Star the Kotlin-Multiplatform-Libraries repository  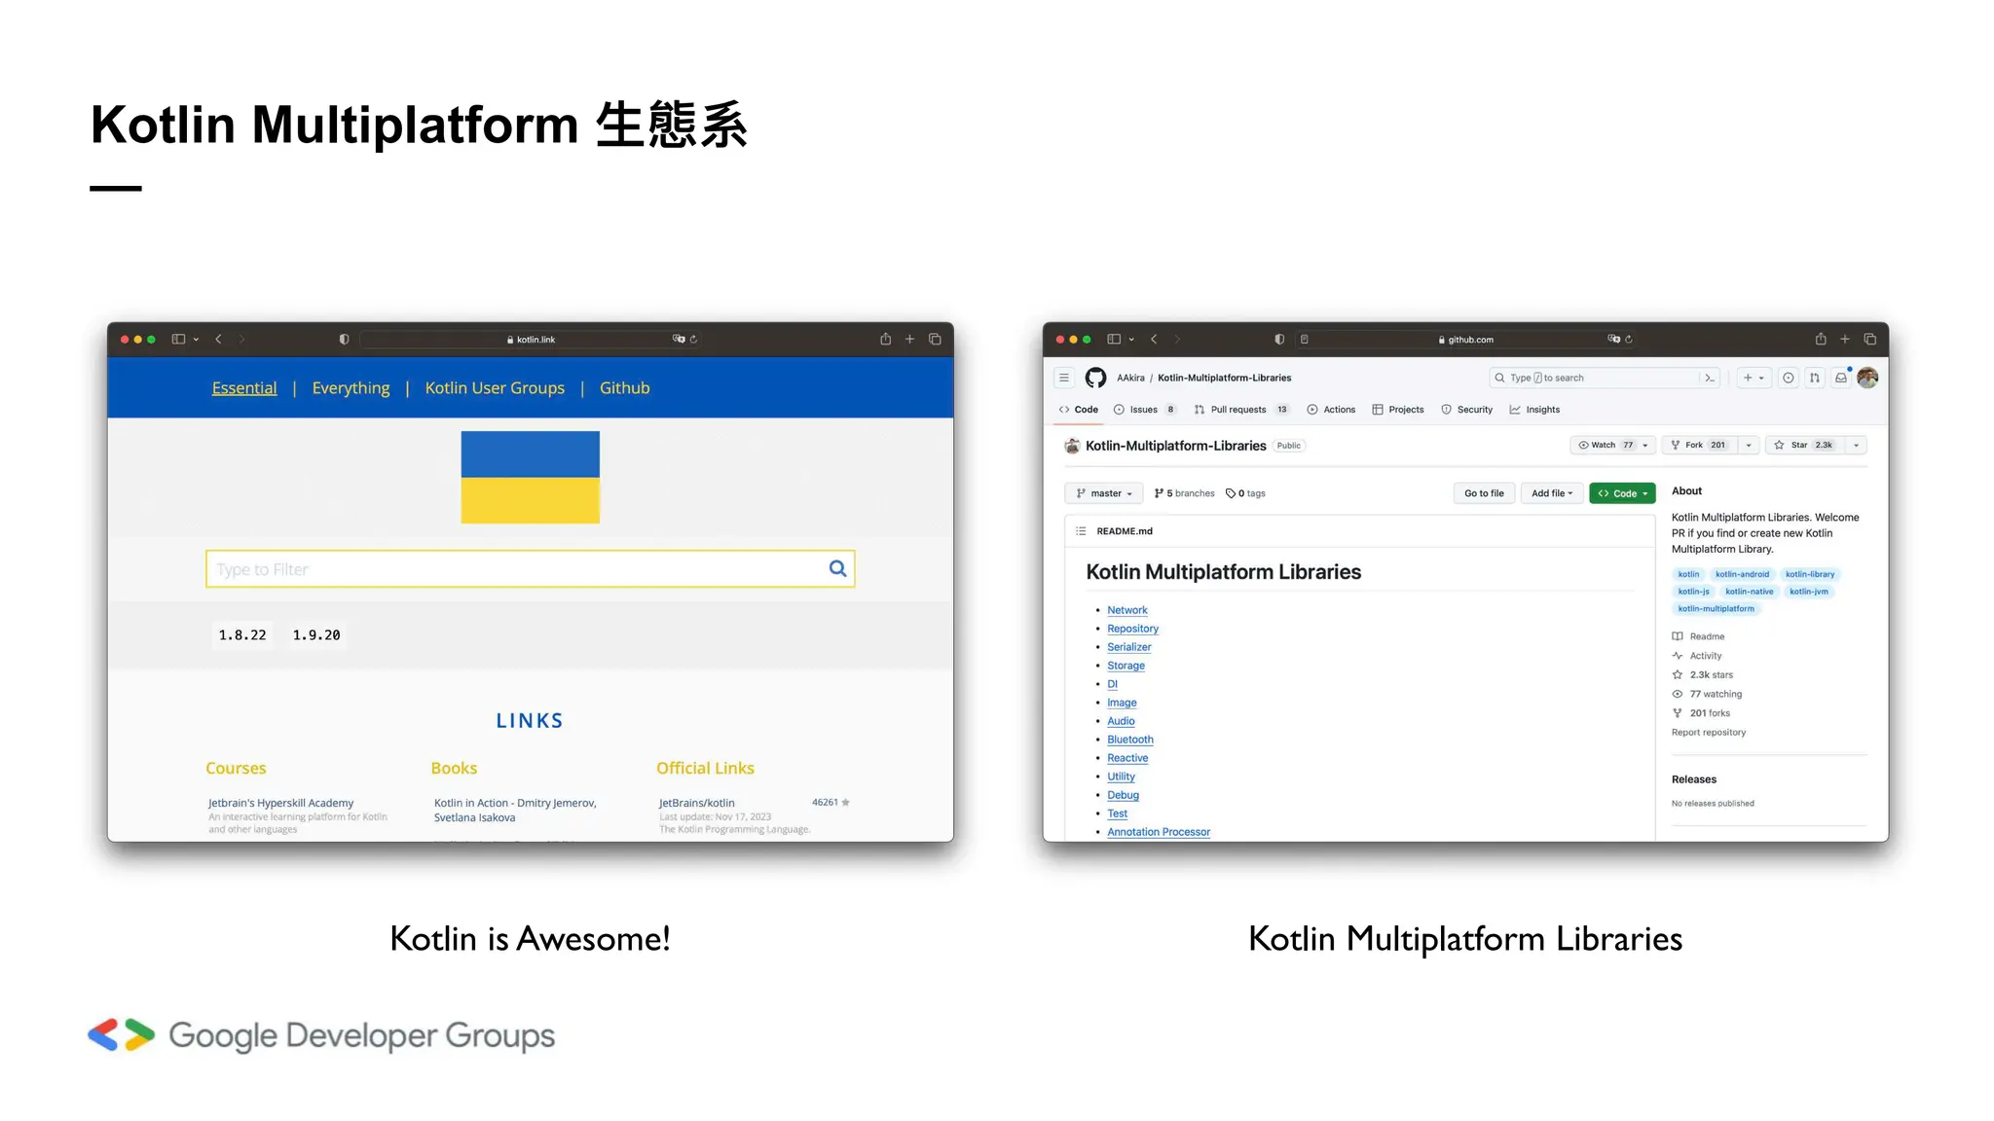pos(1803,445)
